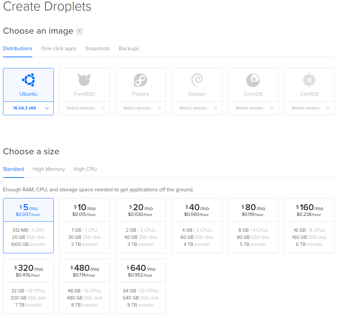Choose the $480/mo droplet plan
Screen dimensions: 341x318
(84, 286)
